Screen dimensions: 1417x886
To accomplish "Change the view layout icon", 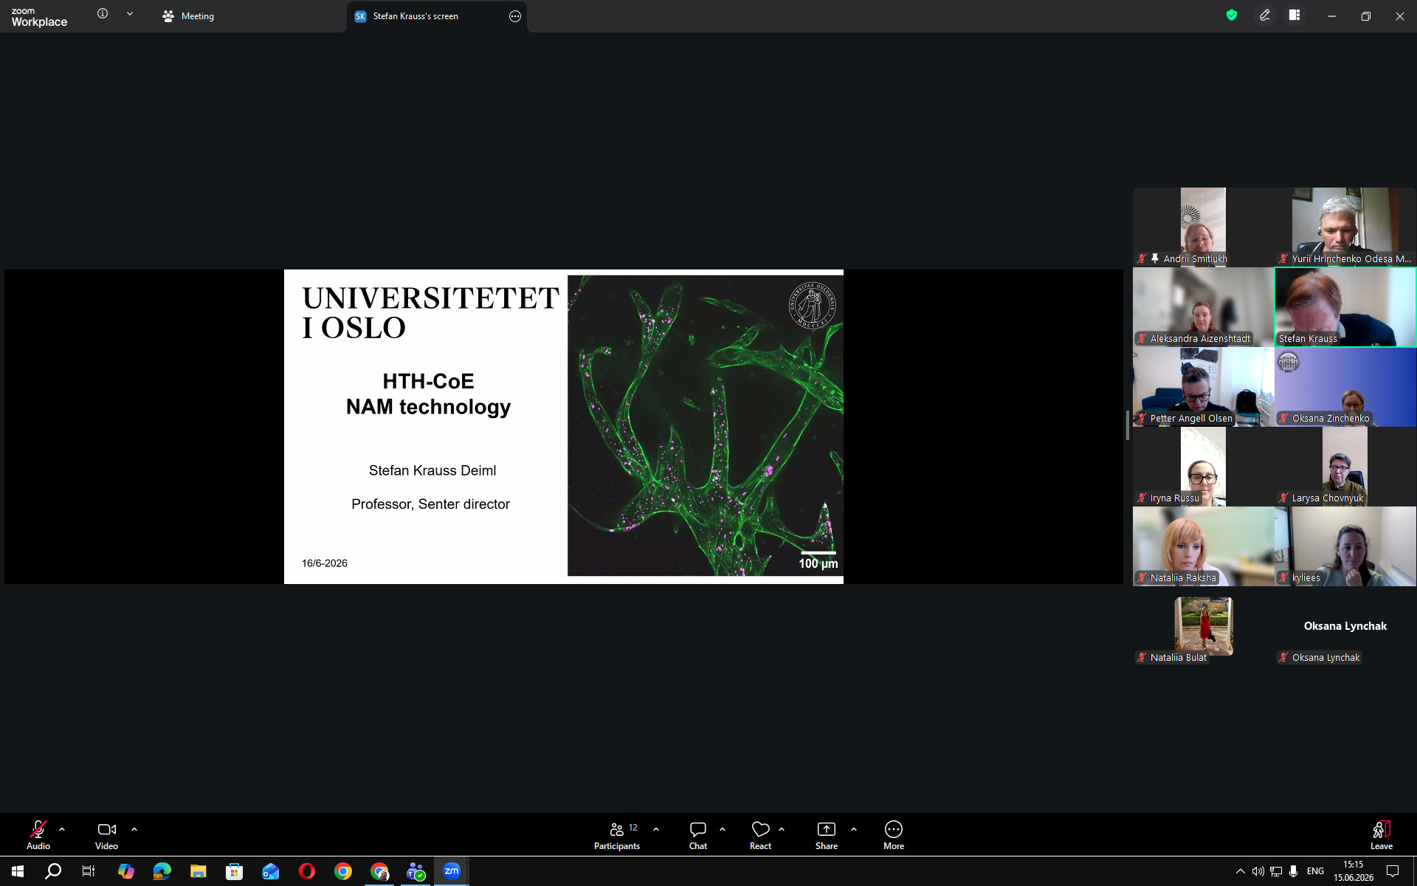I will [1294, 15].
